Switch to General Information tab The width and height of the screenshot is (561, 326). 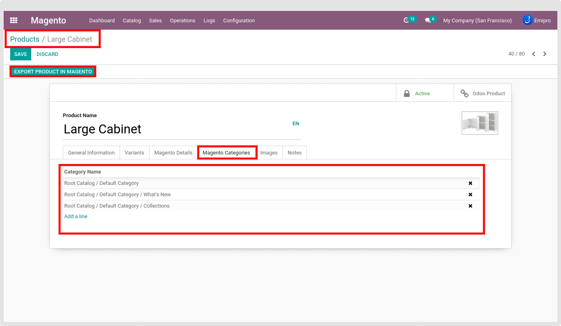(x=91, y=152)
